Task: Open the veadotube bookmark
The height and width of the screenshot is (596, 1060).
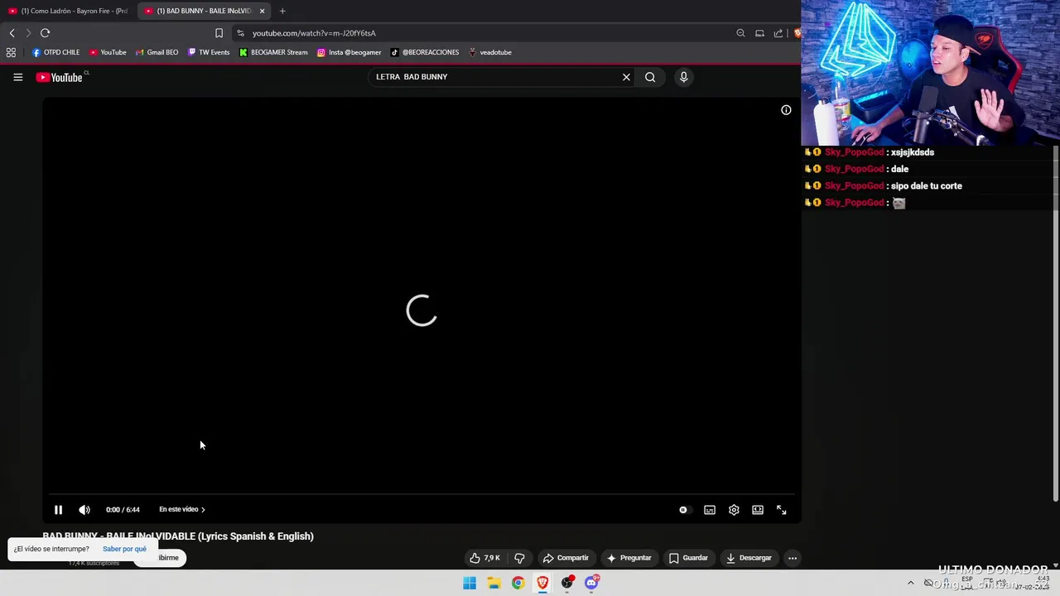Action: (x=489, y=52)
